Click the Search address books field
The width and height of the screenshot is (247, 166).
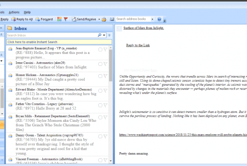tap(133, 19)
